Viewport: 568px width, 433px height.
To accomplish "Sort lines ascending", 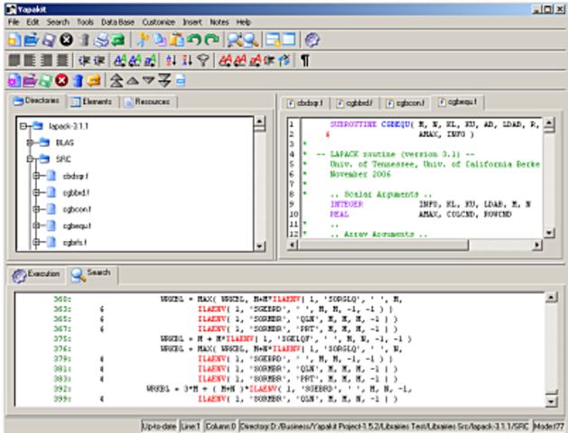I will [x=171, y=60].
